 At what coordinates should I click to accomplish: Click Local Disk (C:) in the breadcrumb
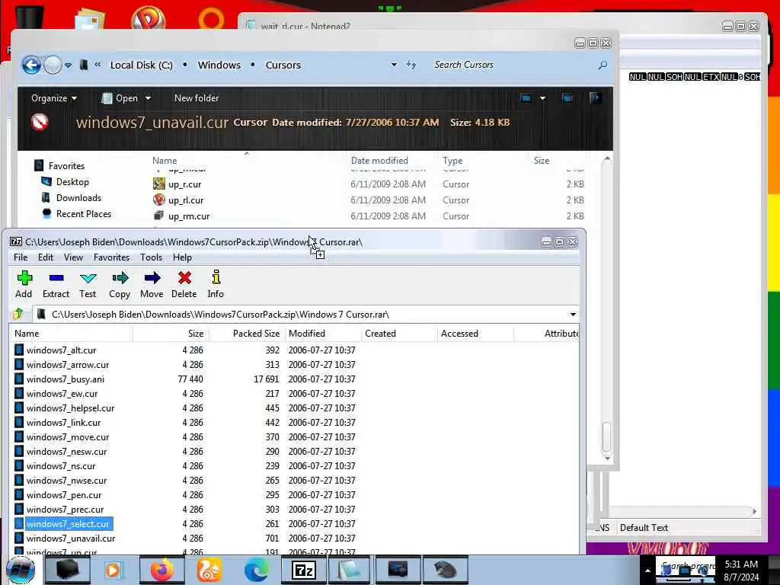[x=141, y=66]
